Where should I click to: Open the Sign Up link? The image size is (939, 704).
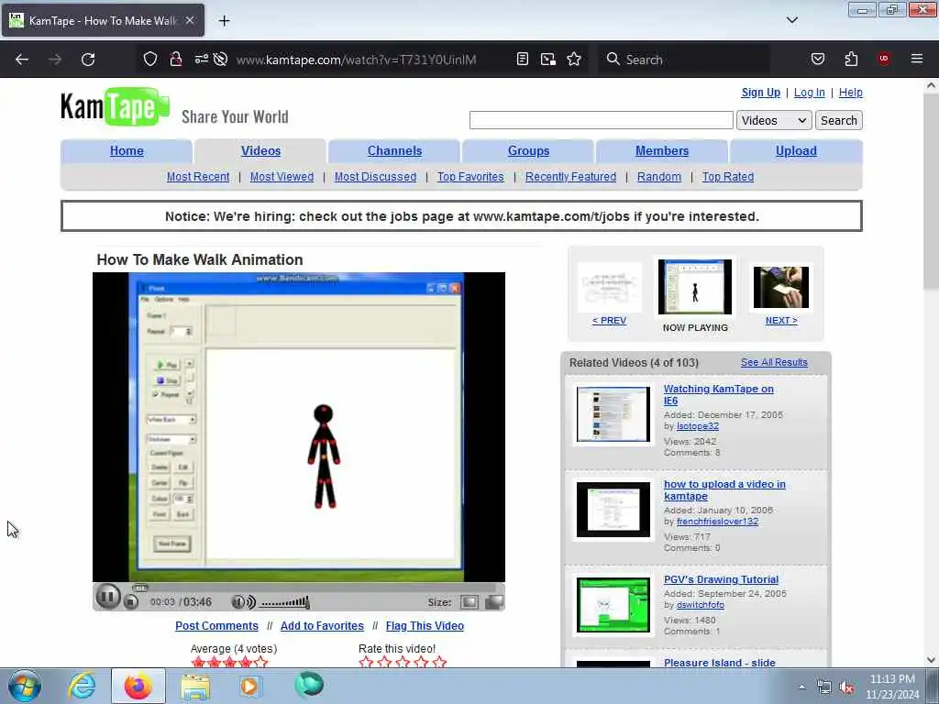coord(760,93)
